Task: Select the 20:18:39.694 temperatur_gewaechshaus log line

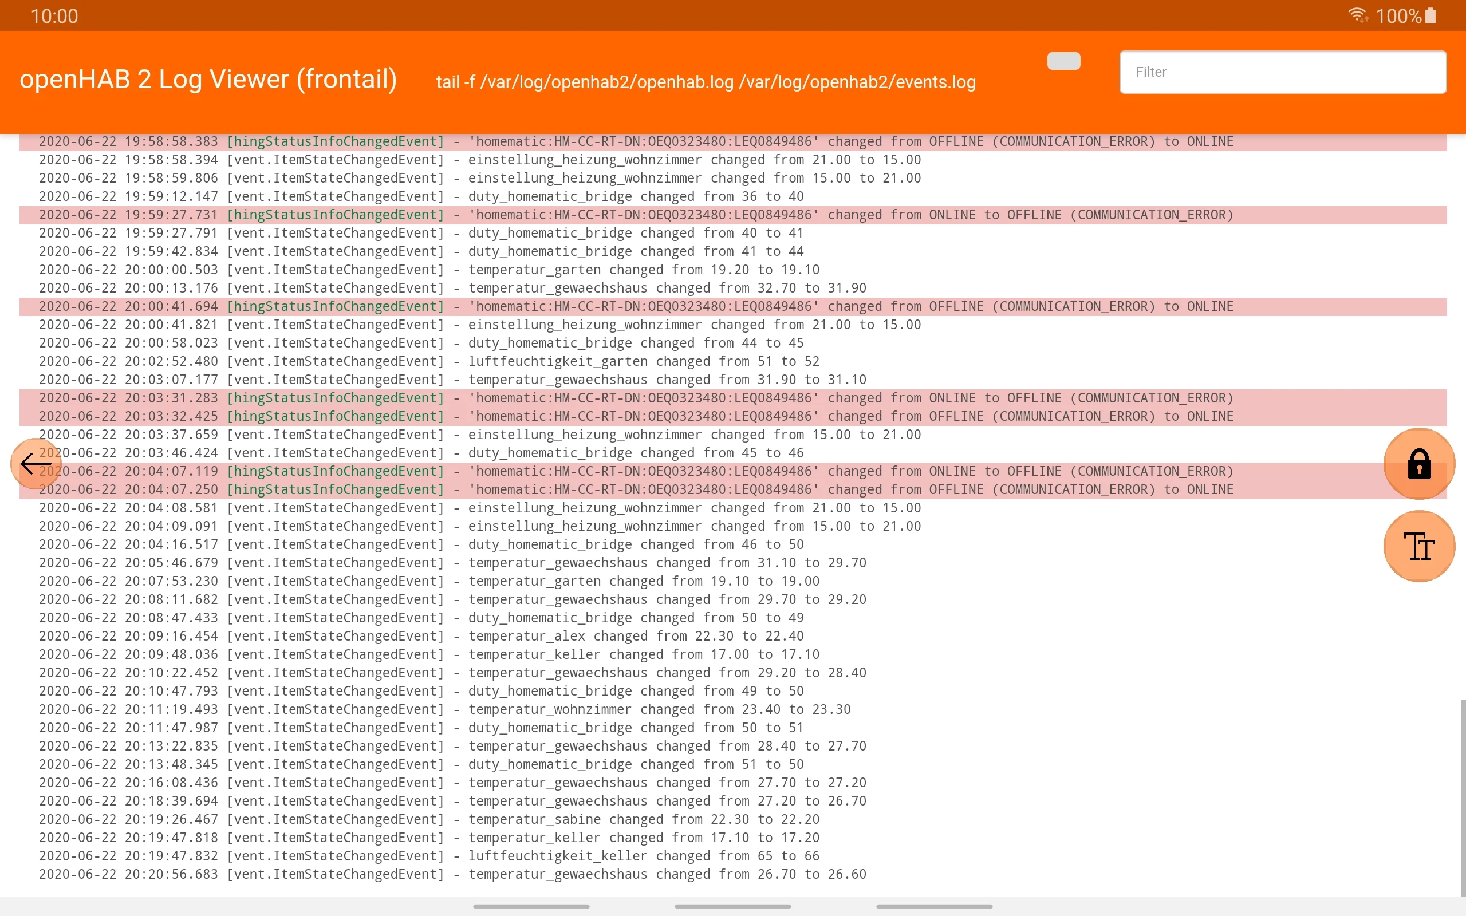Action: pyautogui.click(x=733, y=801)
